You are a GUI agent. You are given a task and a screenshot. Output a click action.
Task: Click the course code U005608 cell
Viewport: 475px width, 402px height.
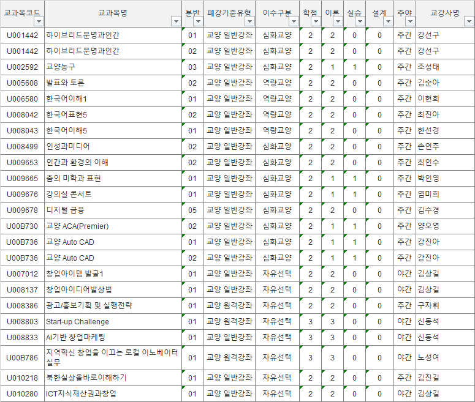point(22,83)
